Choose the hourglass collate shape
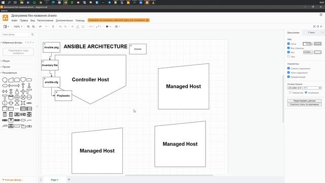 pos(17,103)
